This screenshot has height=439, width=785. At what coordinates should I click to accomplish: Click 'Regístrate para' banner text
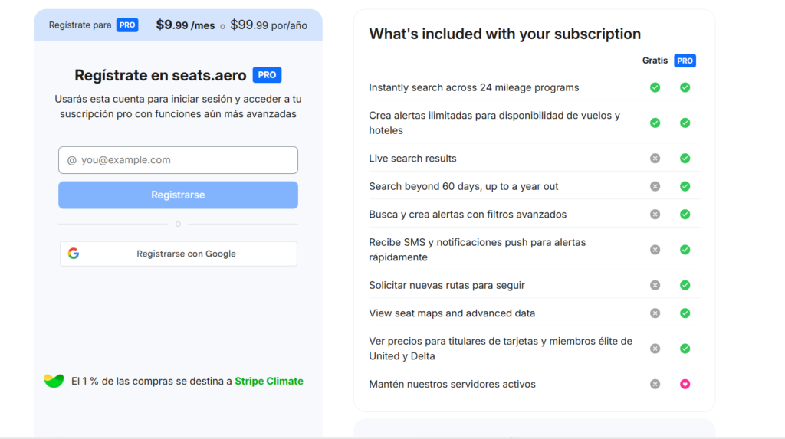pyautogui.click(x=80, y=25)
